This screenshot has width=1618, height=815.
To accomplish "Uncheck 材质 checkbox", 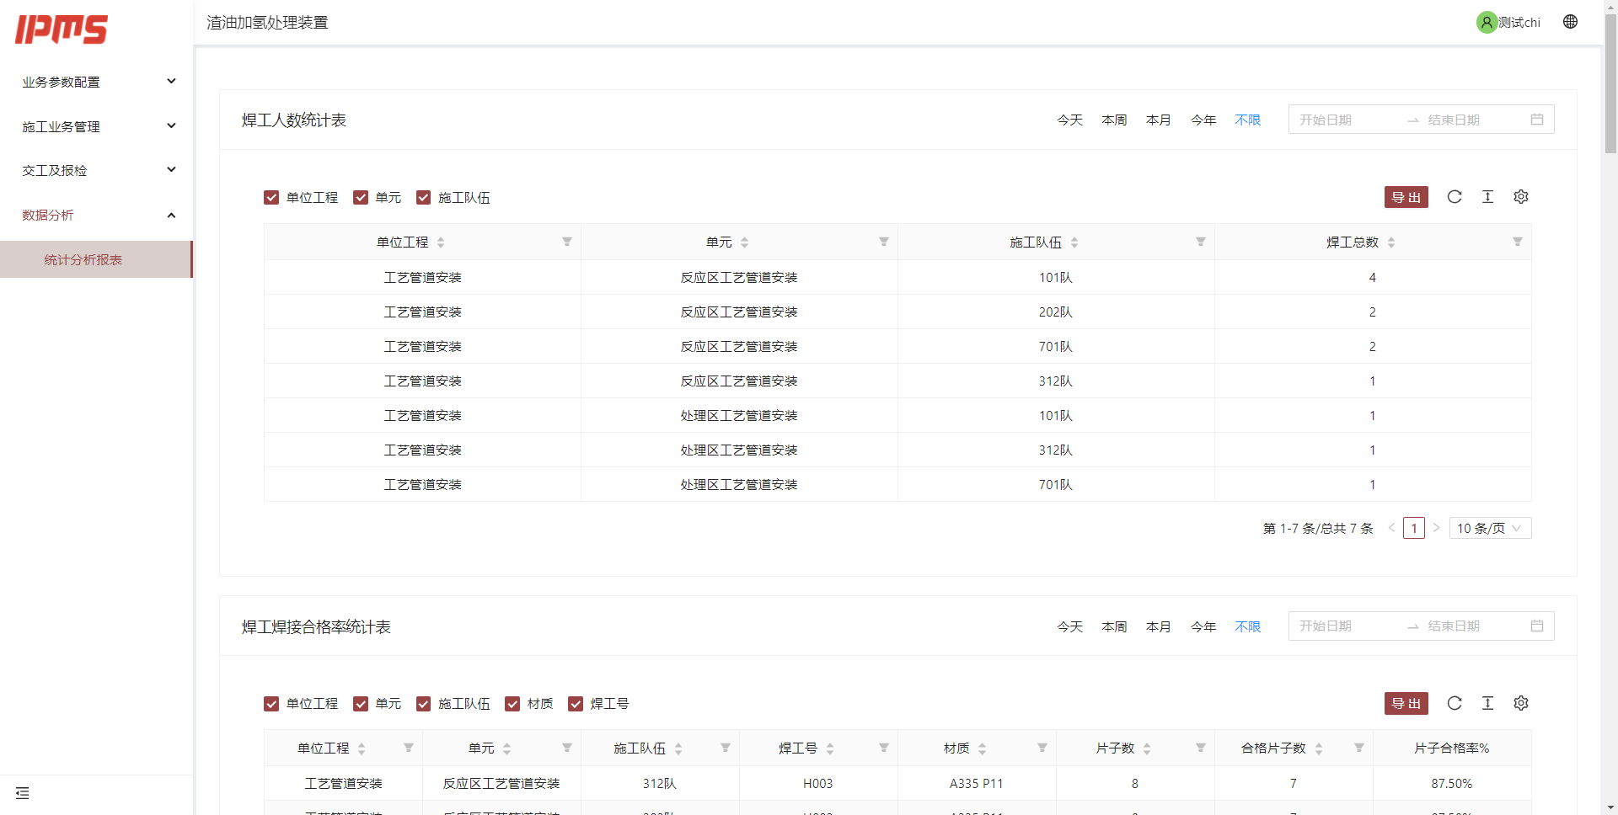I will point(512,704).
